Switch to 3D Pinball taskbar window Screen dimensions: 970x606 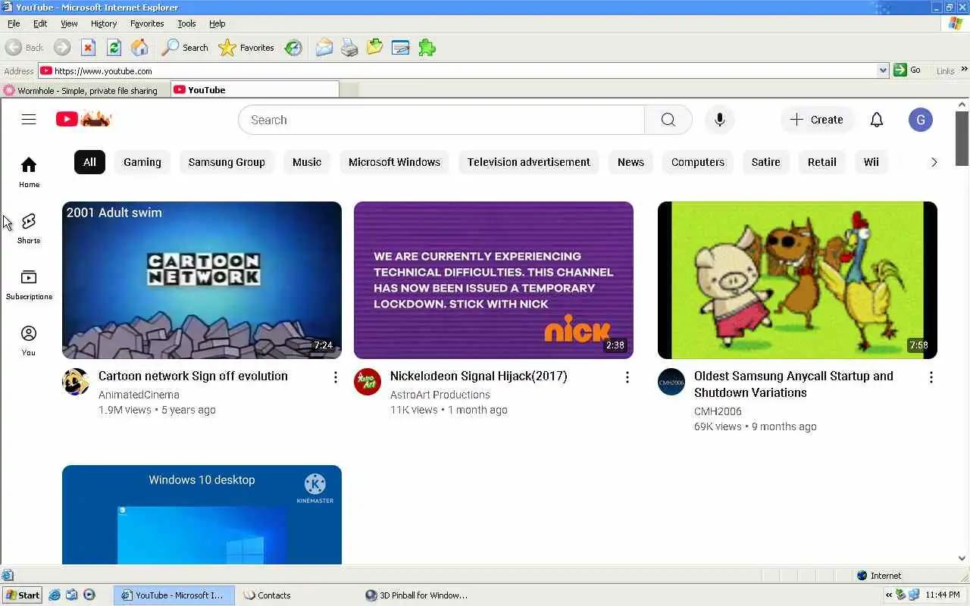pyautogui.click(x=417, y=595)
